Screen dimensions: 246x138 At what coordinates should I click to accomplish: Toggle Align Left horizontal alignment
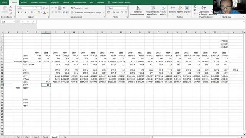pyautogui.click(x=52, y=13)
